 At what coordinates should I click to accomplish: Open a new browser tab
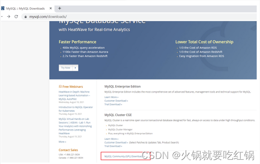click(59, 8)
